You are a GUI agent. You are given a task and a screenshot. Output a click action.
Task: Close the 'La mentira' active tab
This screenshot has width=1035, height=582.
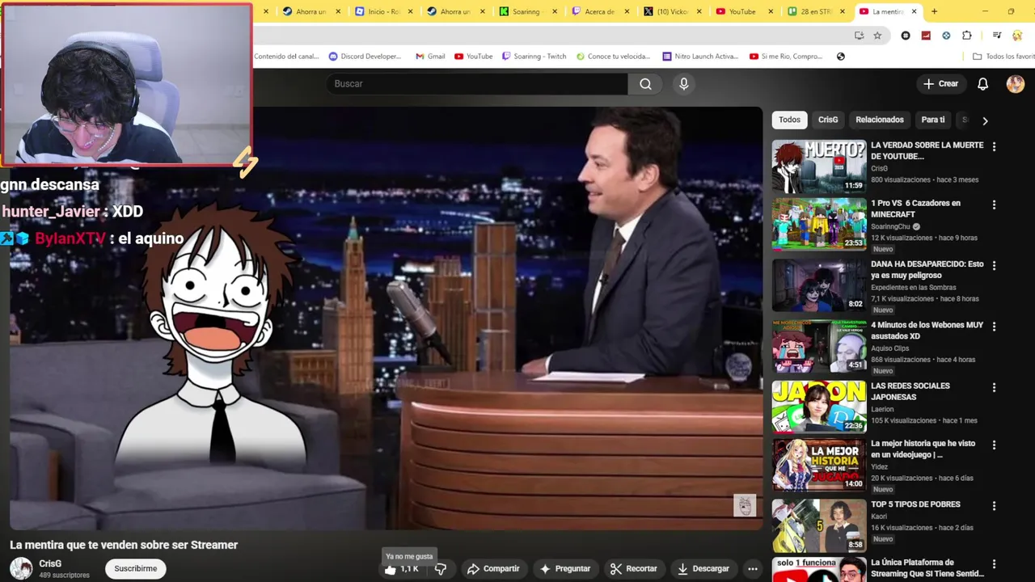[x=915, y=11]
